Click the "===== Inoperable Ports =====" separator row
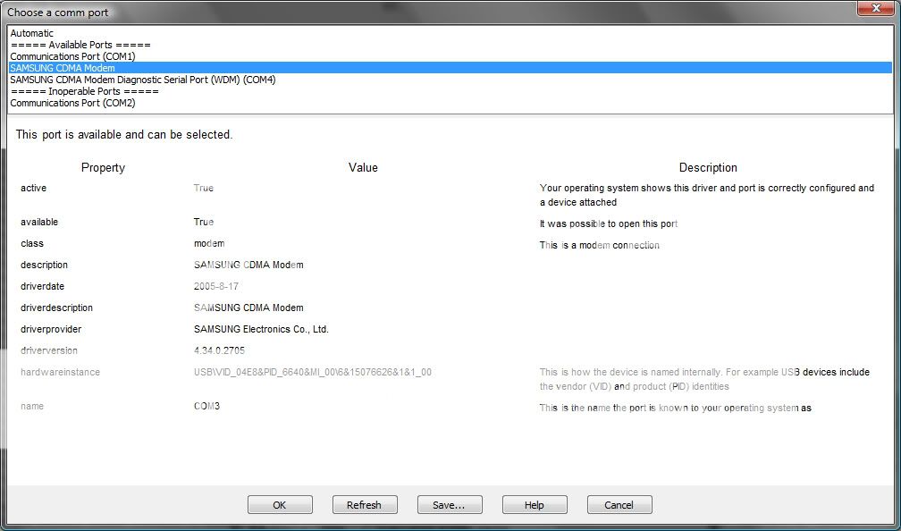 click(451, 91)
